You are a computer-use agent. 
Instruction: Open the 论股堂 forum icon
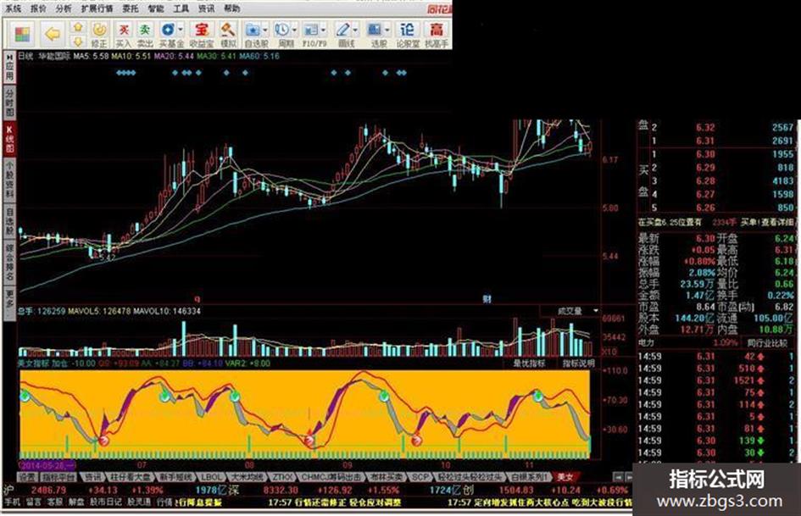click(408, 34)
